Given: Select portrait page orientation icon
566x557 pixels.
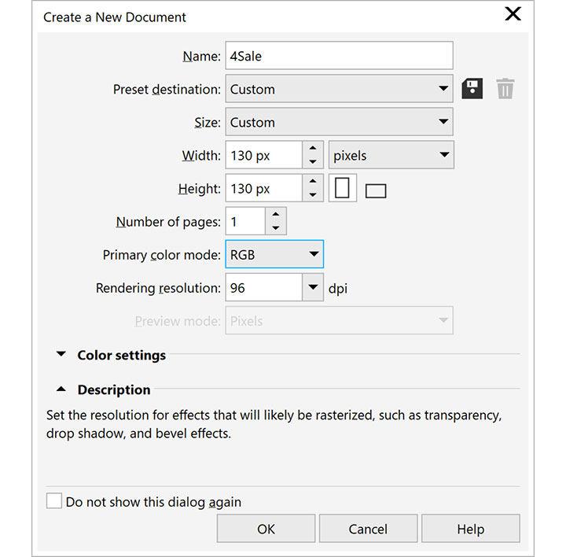Looking at the screenshot, I should [x=342, y=189].
